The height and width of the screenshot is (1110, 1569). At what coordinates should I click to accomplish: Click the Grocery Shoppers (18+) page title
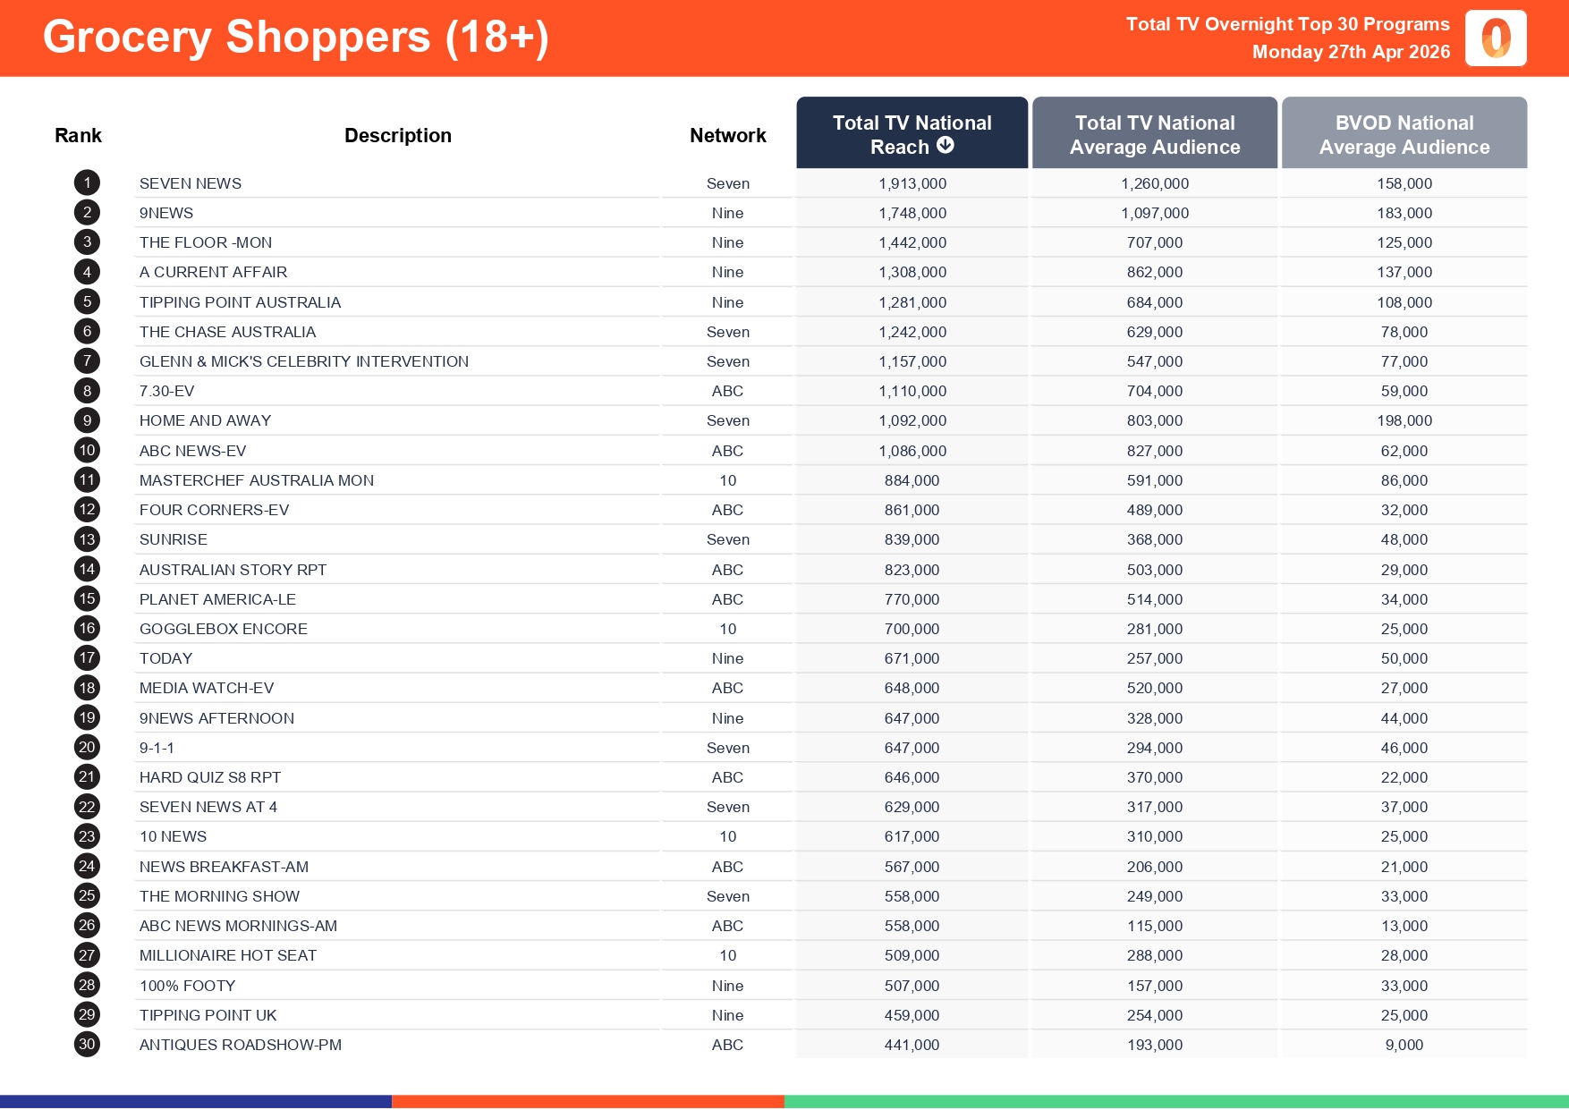pyautogui.click(x=295, y=38)
